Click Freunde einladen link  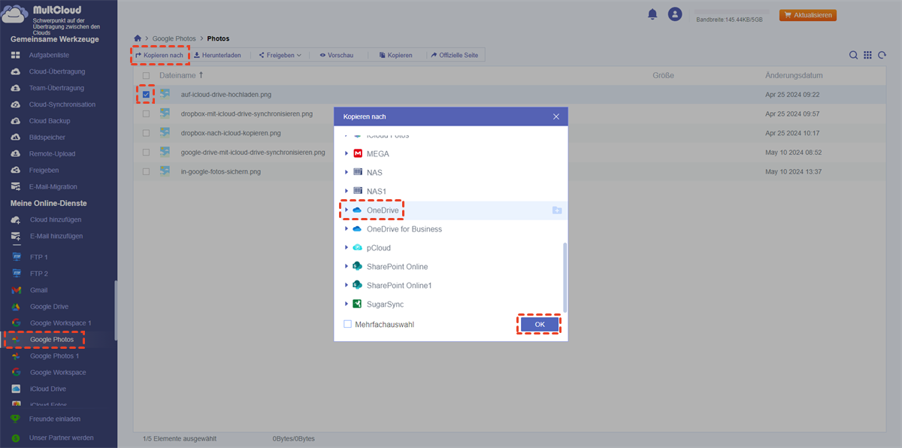(55, 419)
